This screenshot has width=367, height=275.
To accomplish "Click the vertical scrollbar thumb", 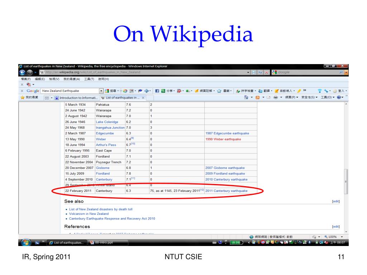I will tap(346, 182).
